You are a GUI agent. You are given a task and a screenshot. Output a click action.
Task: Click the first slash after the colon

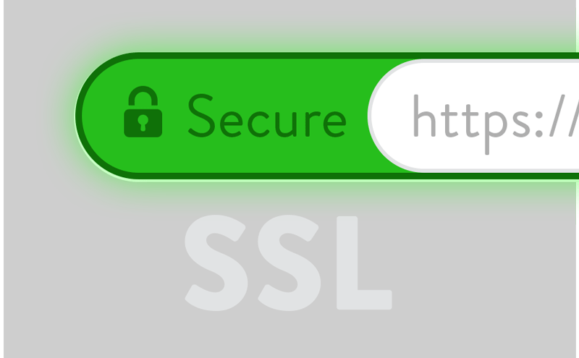[557, 116]
